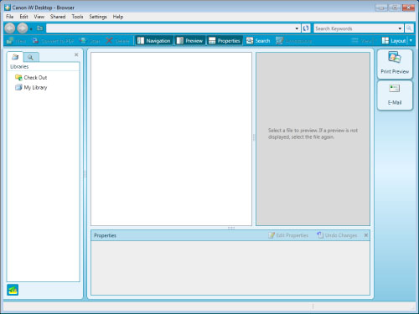Click the Layout toolbar button
Image resolution: width=419 pixels, height=314 pixels.
[x=394, y=41]
